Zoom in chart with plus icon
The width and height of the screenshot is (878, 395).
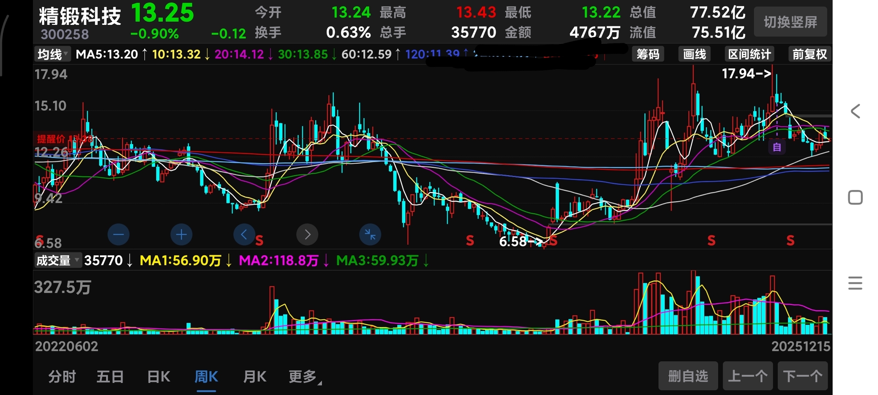181,234
